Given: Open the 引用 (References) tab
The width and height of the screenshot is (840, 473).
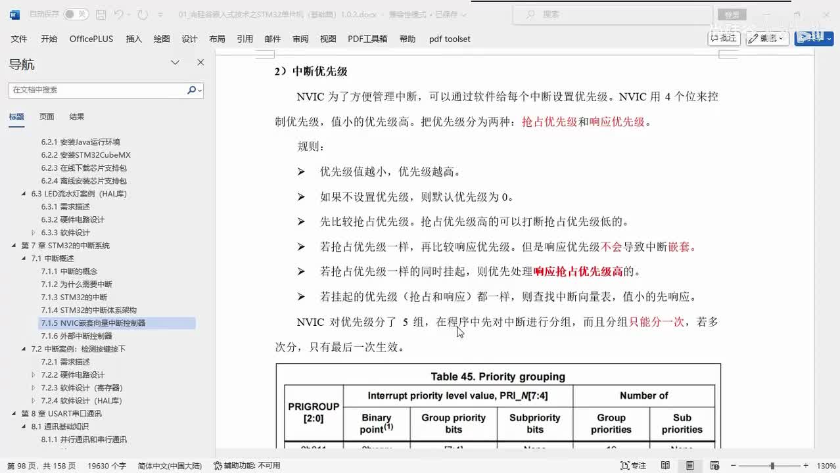Looking at the screenshot, I should click(x=245, y=39).
